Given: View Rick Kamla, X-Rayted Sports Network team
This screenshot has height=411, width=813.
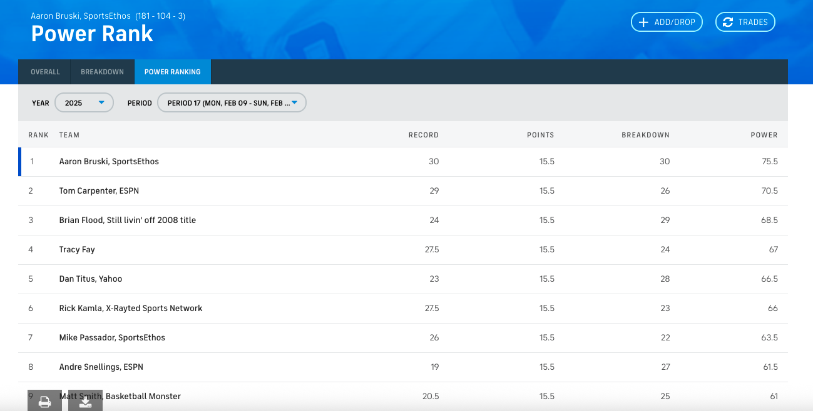Looking at the screenshot, I should pyautogui.click(x=131, y=308).
